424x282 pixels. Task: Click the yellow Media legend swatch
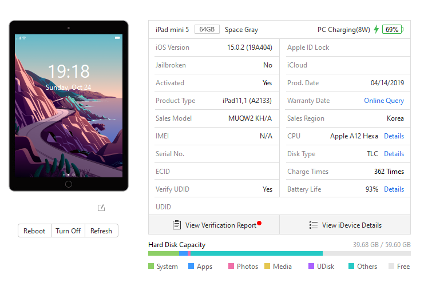tap(267, 266)
